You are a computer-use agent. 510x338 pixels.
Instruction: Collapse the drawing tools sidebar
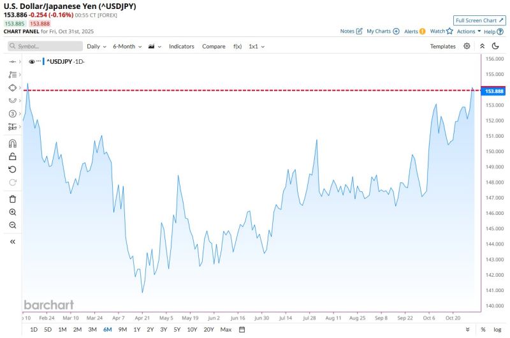point(12,242)
